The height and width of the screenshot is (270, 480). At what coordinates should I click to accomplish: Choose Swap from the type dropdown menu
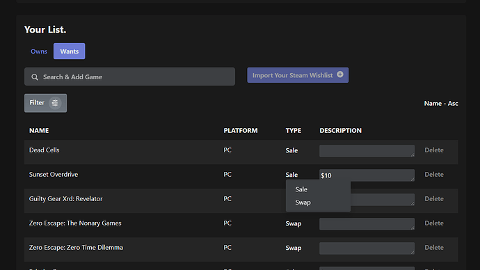[303, 202]
